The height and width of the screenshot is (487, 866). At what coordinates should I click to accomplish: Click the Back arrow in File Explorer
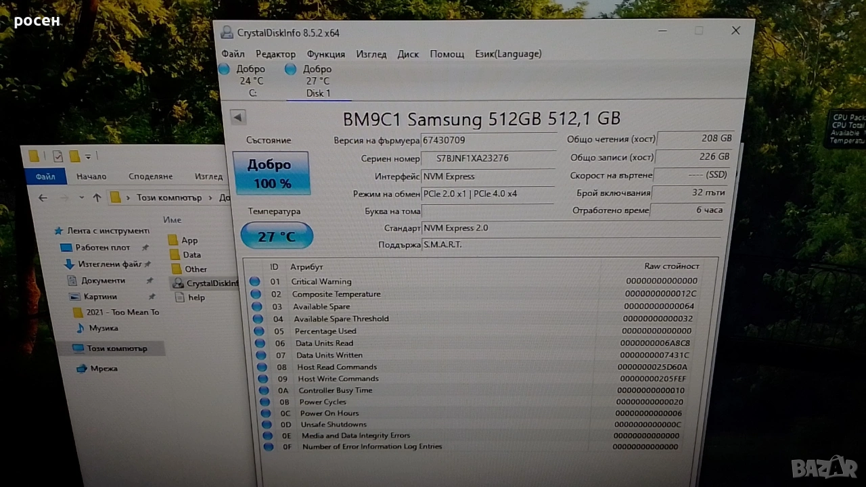[43, 198]
